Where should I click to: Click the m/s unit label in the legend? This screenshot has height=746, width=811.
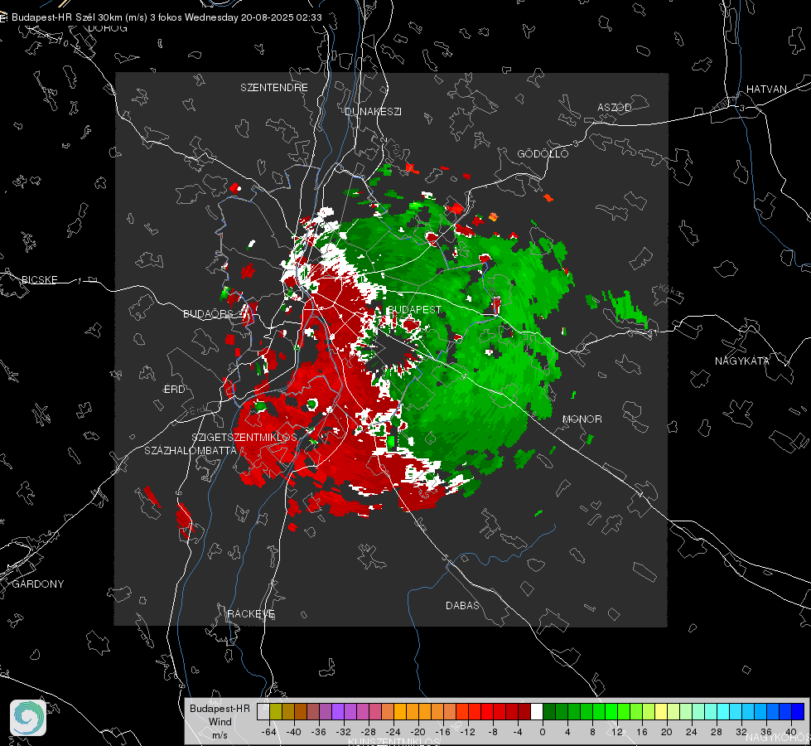point(220,735)
